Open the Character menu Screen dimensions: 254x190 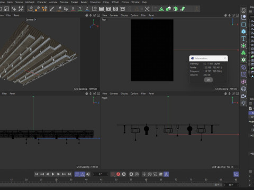[42, 2]
